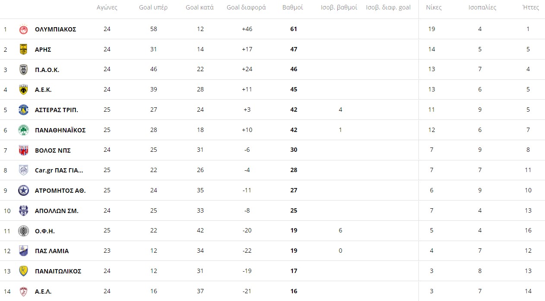Select the P.A.O.K. team badge
This screenshot has width=545, height=301.
pyautogui.click(x=23, y=70)
